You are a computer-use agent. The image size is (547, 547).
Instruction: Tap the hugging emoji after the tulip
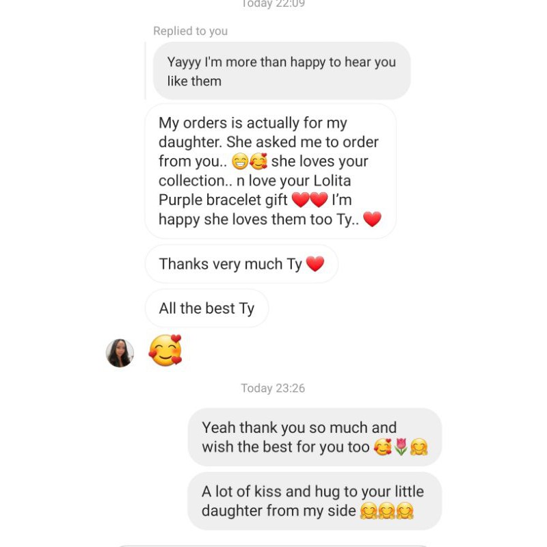click(418, 448)
